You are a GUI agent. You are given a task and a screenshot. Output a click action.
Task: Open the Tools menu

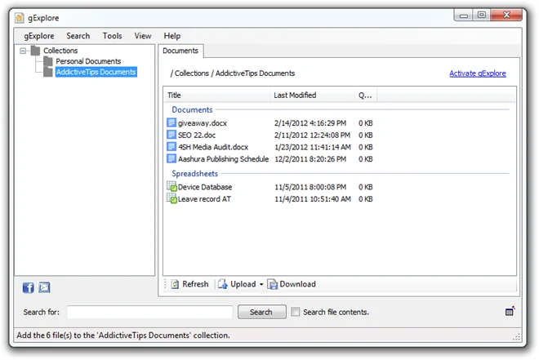tap(112, 36)
